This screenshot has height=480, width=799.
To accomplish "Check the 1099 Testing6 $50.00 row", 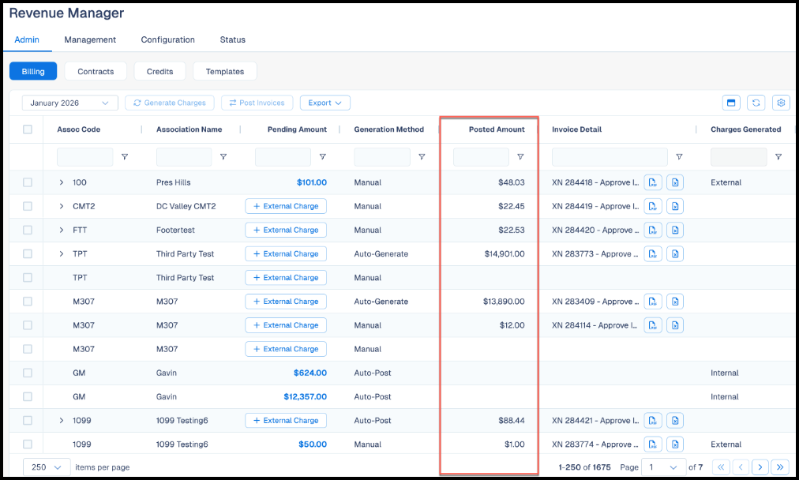I will [x=28, y=444].
